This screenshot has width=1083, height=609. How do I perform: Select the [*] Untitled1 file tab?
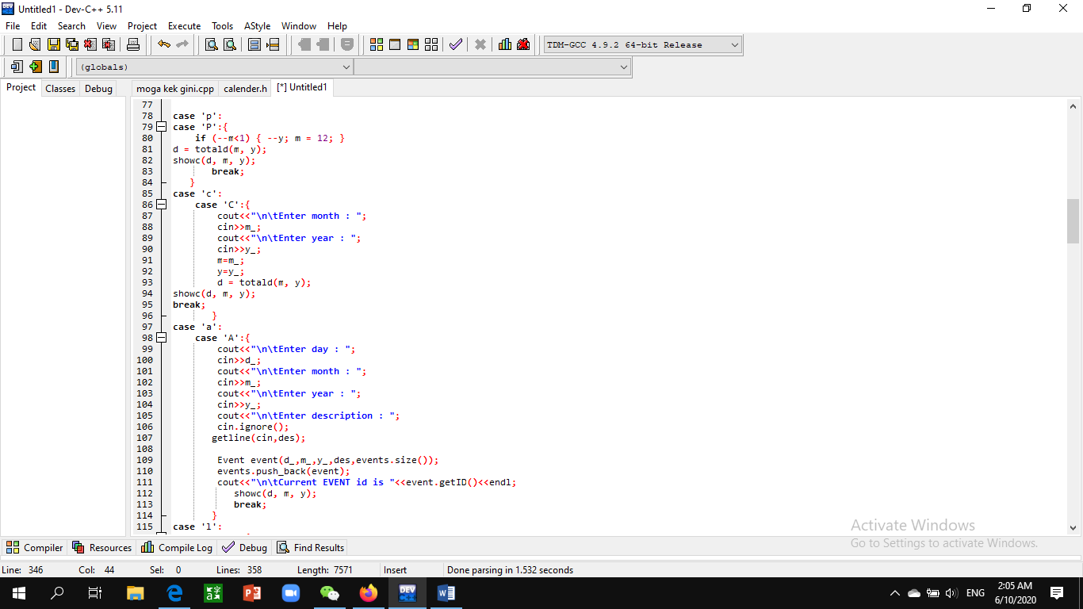point(302,87)
